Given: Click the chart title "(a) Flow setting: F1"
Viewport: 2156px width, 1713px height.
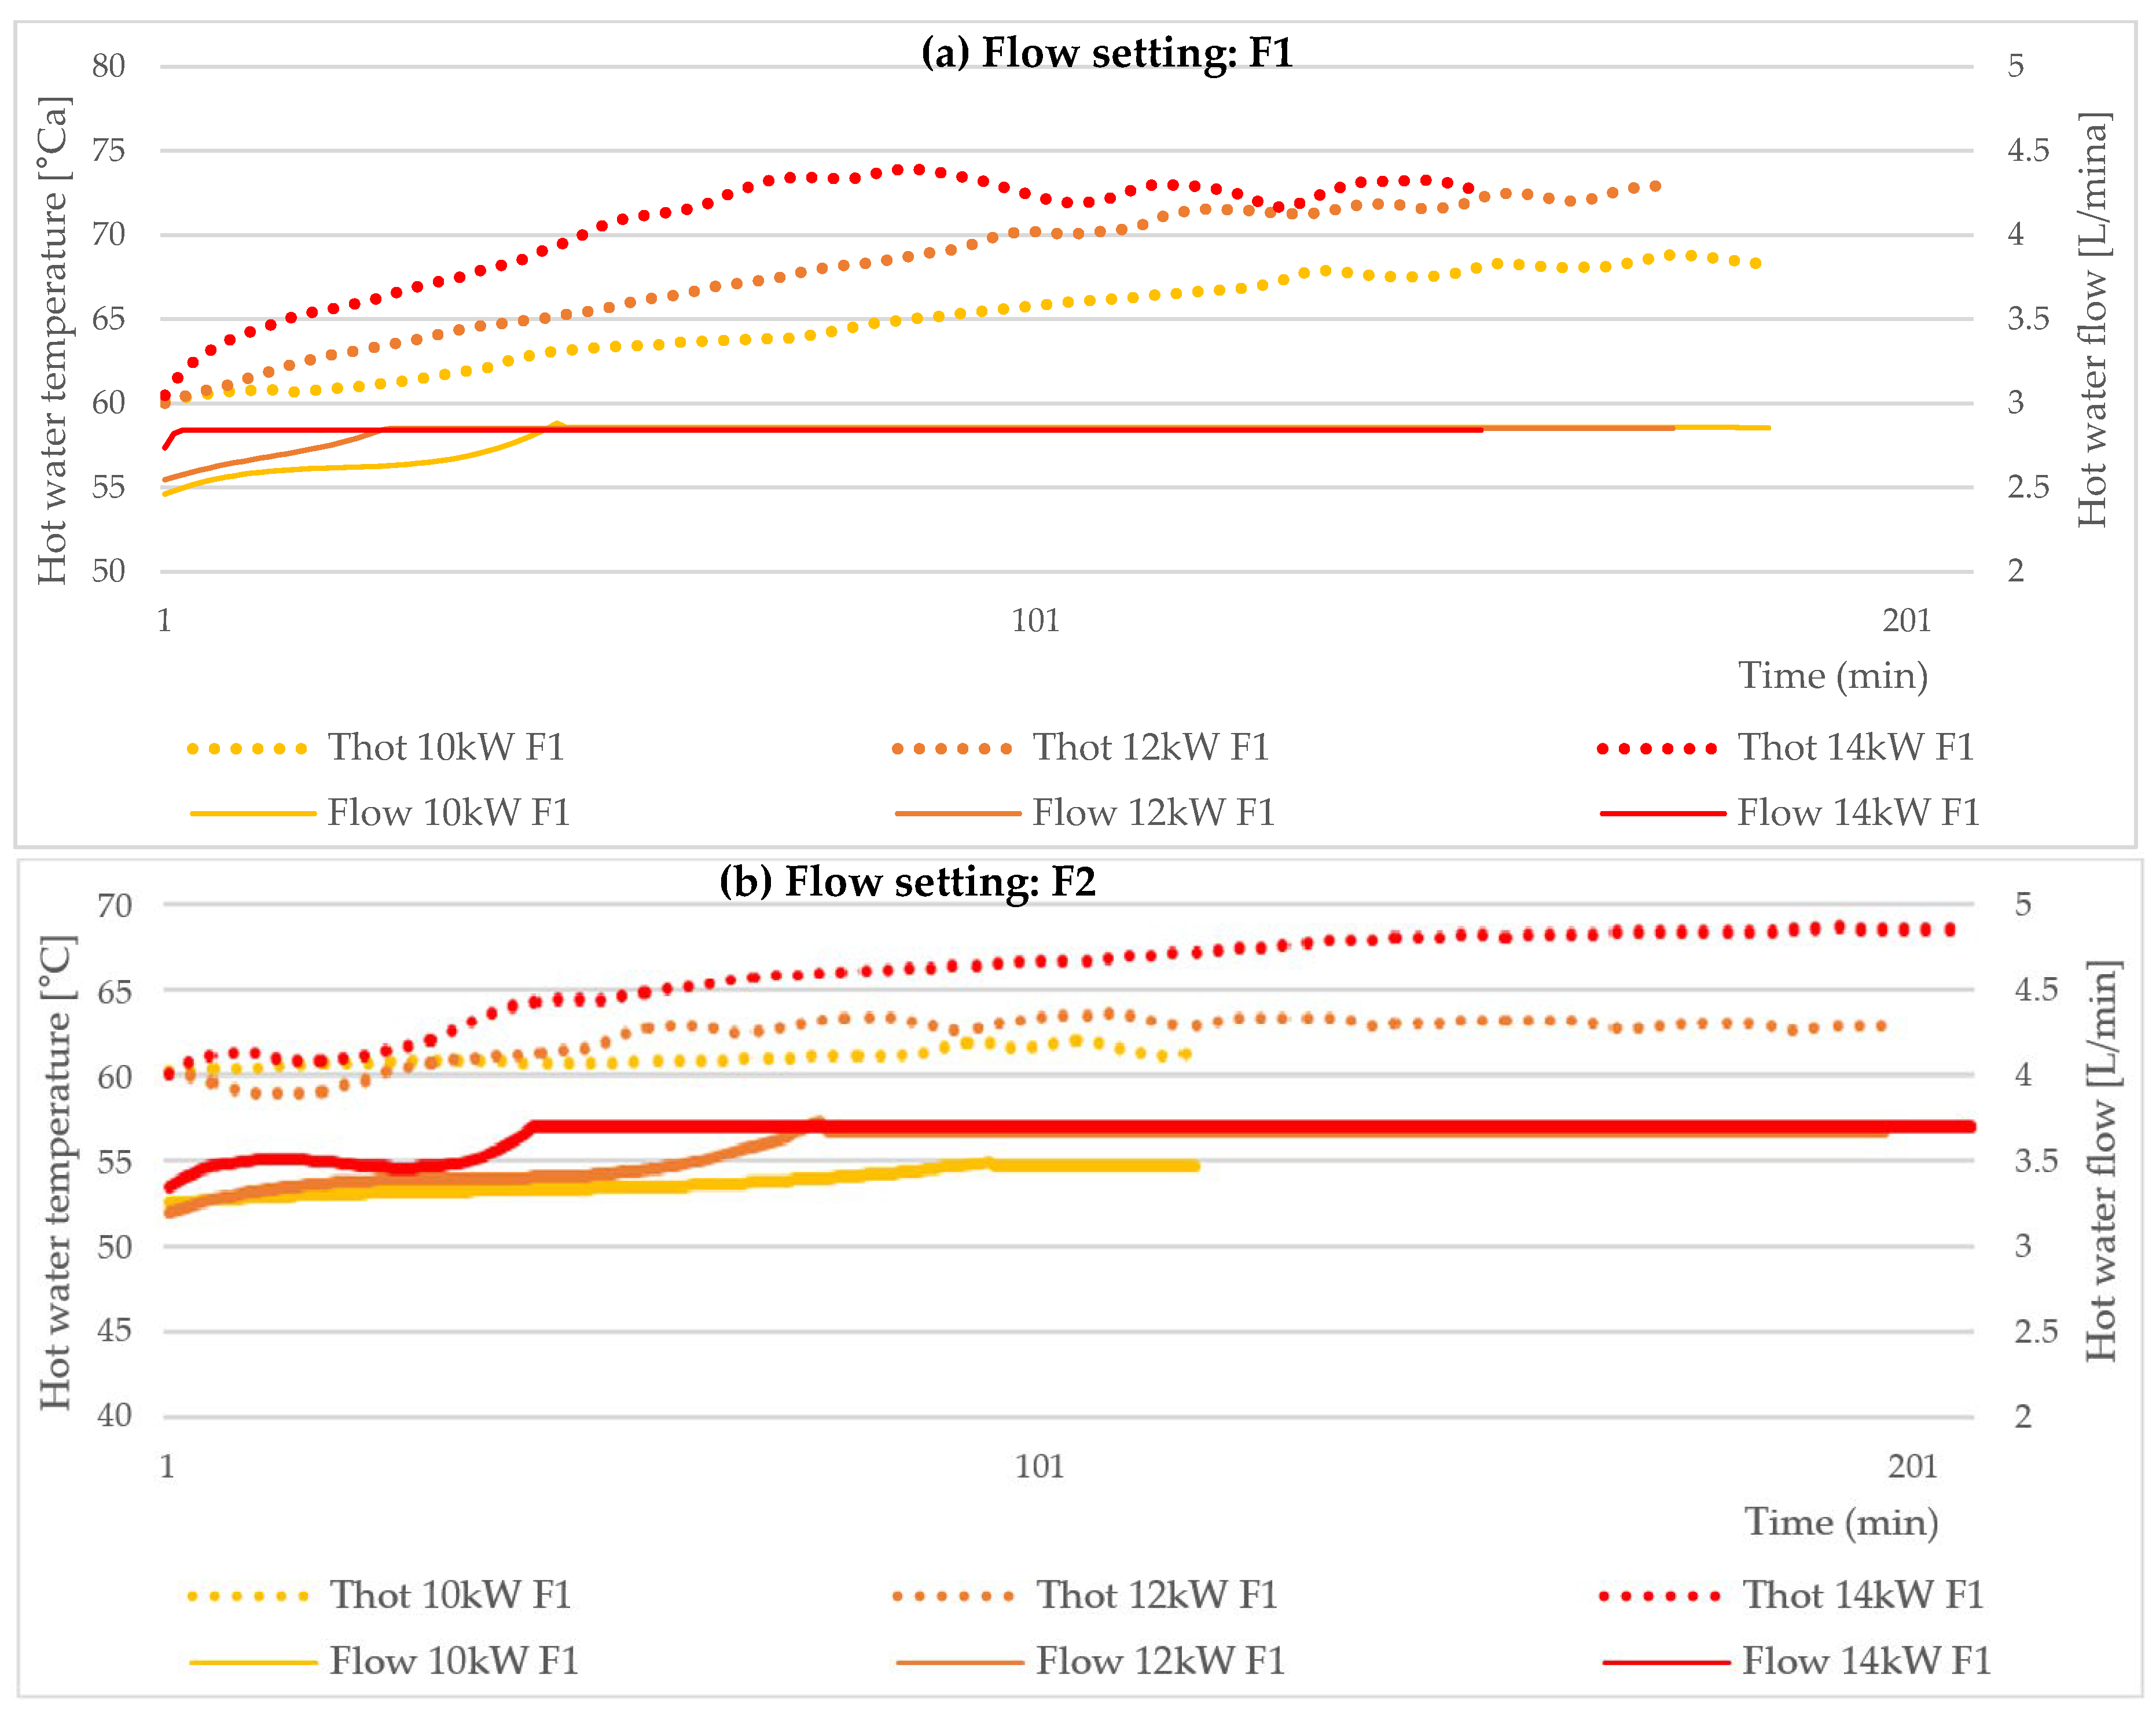Looking at the screenshot, I should [x=1106, y=52].
